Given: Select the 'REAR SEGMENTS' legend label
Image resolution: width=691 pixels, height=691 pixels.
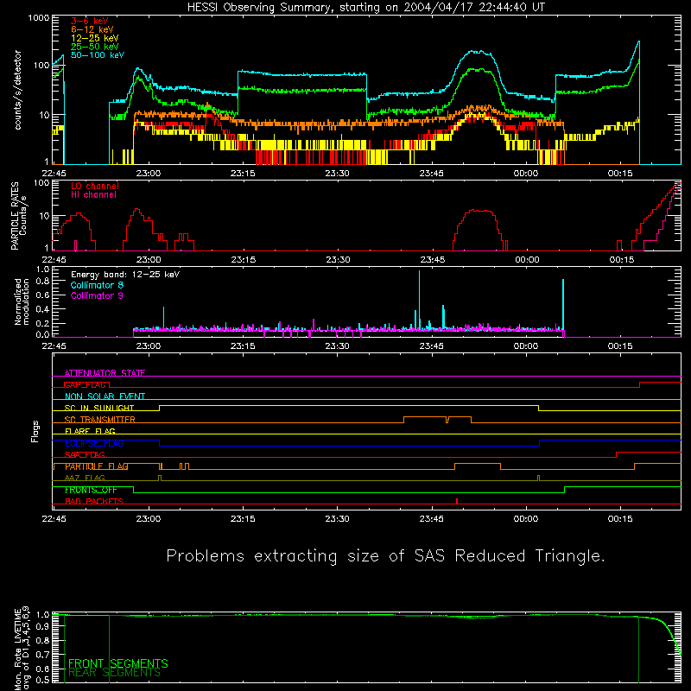Looking at the screenshot, I should [114, 673].
